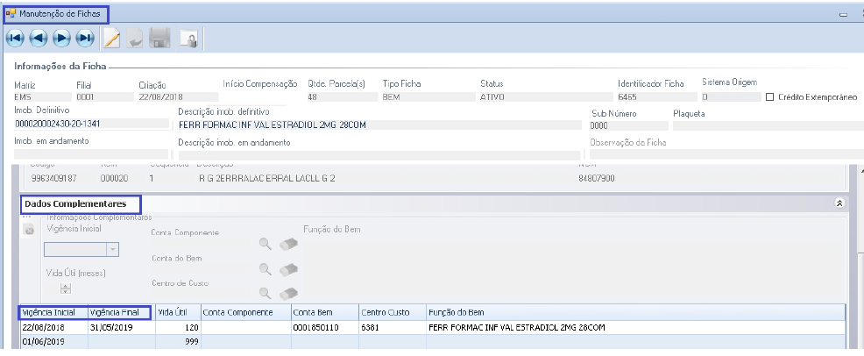Go to the first record
The height and width of the screenshot is (356, 864).
(x=15, y=39)
